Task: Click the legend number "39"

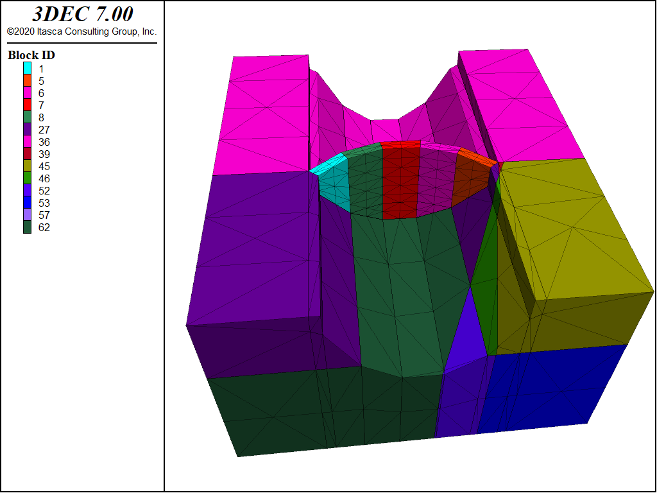Action: (x=44, y=154)
